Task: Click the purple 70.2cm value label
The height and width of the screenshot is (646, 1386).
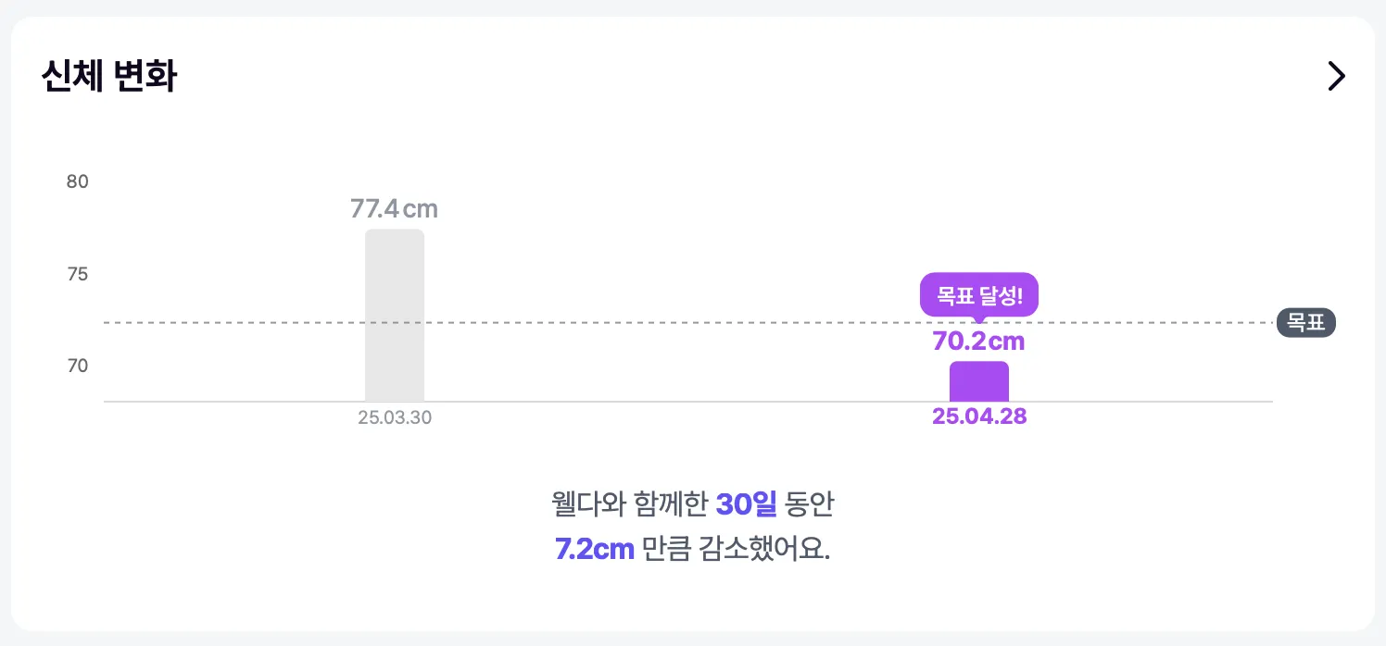Action: pos(978,342)
